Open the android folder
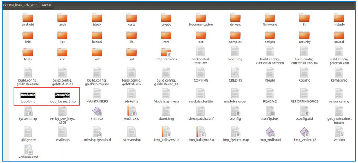The width and height of the screenshot is (358, 163). (28, 17)
